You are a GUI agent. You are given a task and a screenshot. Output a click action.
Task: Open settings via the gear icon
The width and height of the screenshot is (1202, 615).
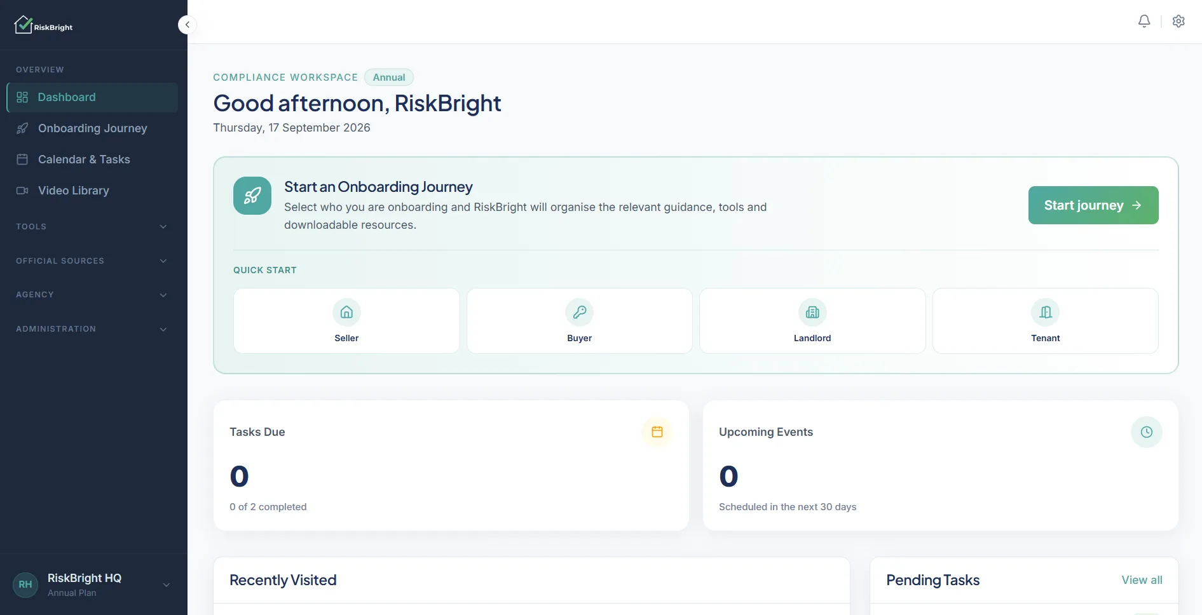[x=1178, y=21]
